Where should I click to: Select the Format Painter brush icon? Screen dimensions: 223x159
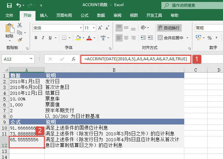(20, 40)
